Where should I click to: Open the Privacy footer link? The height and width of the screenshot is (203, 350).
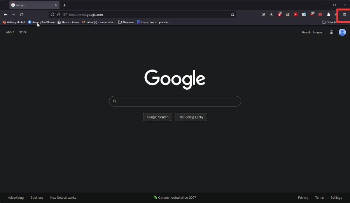coord(303,198)
